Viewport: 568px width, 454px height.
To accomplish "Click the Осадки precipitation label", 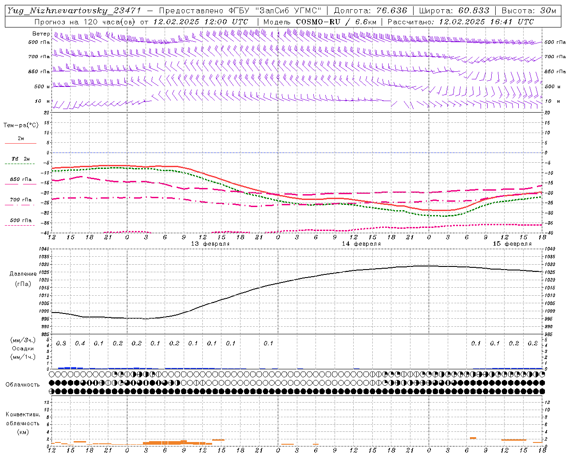I will [23, 348].
